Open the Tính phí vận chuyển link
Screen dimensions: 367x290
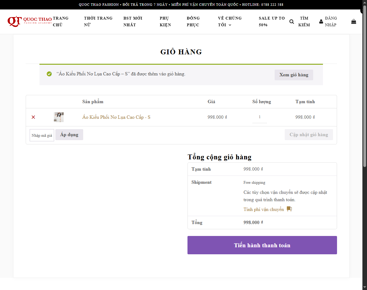pyautogui.click(x=264, y=209)
